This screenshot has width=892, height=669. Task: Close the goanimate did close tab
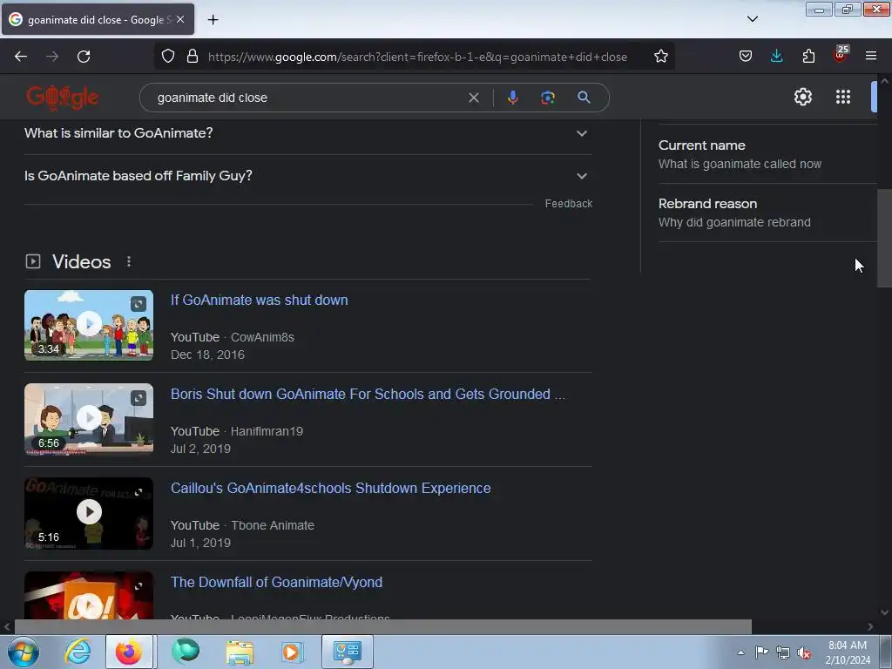point(180,19)
